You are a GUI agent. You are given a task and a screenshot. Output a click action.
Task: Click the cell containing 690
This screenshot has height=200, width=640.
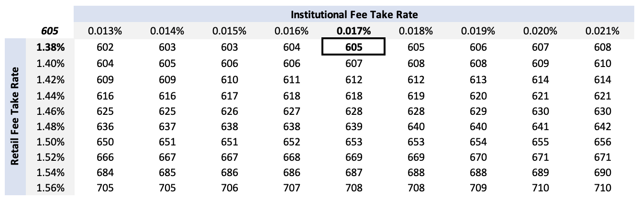pyautogui.click(x=602, y=173)
